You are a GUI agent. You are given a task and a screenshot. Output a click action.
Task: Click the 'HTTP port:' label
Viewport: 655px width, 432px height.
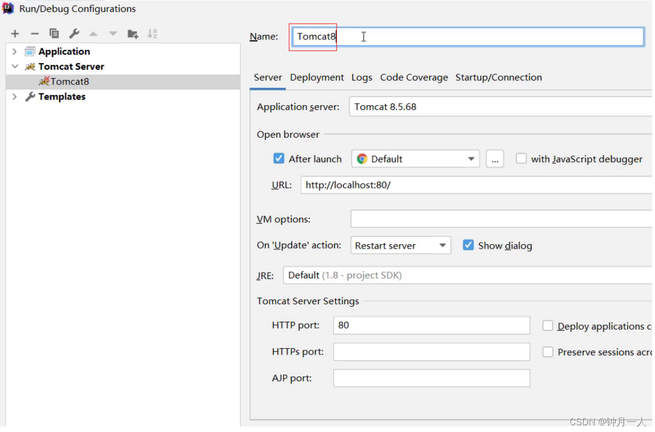[296, 326]
